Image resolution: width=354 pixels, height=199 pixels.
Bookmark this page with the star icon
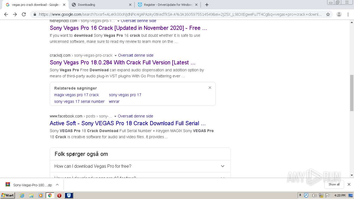coord(328,14)
